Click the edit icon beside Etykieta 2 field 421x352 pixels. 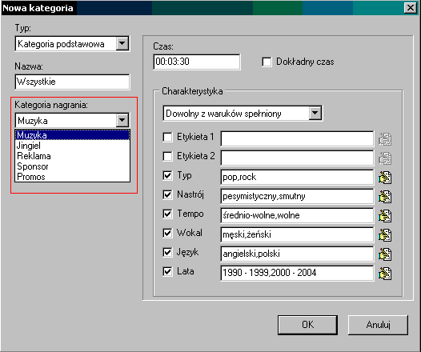(385, 158)
